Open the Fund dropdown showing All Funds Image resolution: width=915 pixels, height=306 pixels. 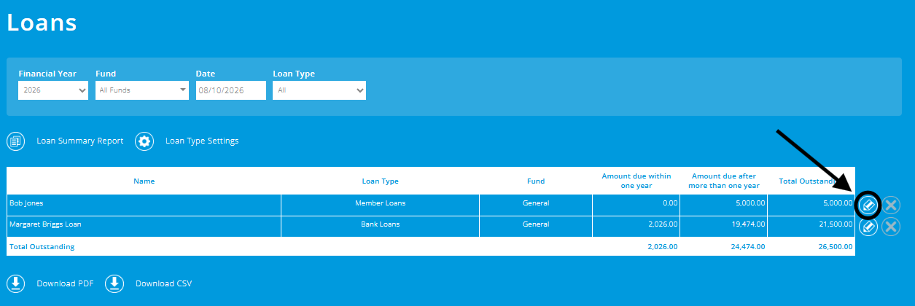click(x=142, y=90)
